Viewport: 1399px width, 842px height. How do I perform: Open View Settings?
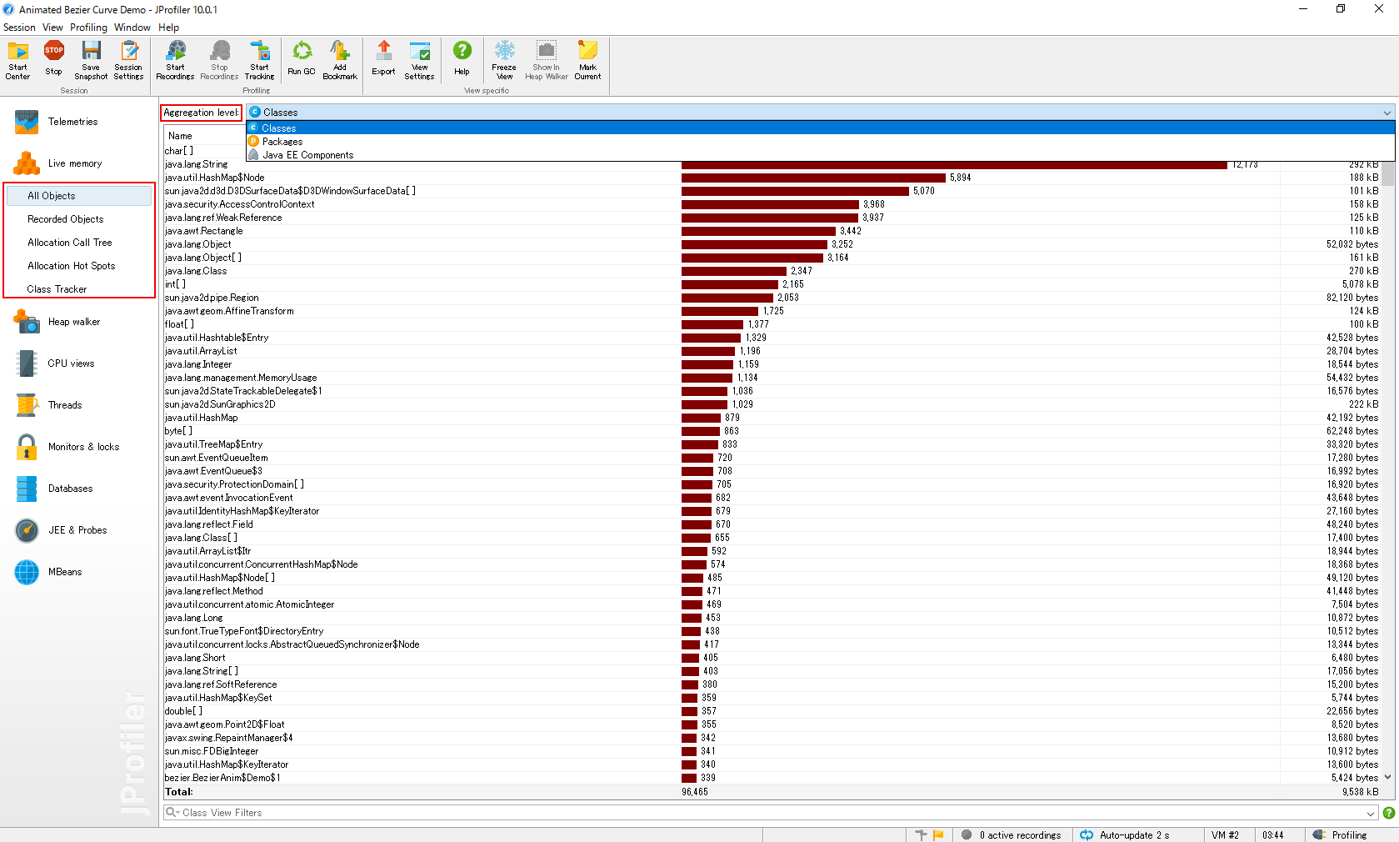click(x=419, y=60)
